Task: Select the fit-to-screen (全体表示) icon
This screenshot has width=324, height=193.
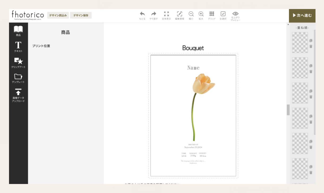Action: tap(166, 14)
